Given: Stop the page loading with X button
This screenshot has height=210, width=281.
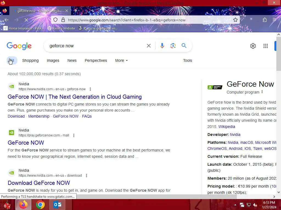Looking at the screenshot, I should pos(26,20).
